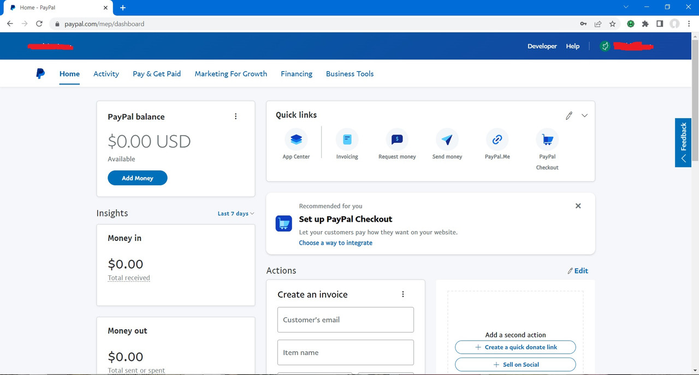Open Marketing For Growth menu

231,74
